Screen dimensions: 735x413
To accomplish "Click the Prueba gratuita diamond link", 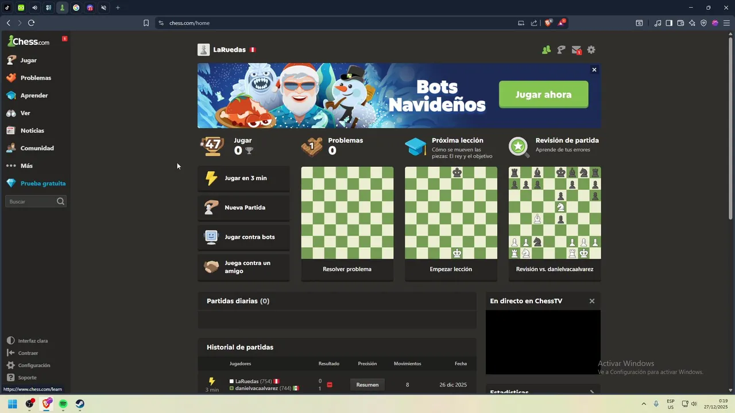I will (x=36, y=184).
